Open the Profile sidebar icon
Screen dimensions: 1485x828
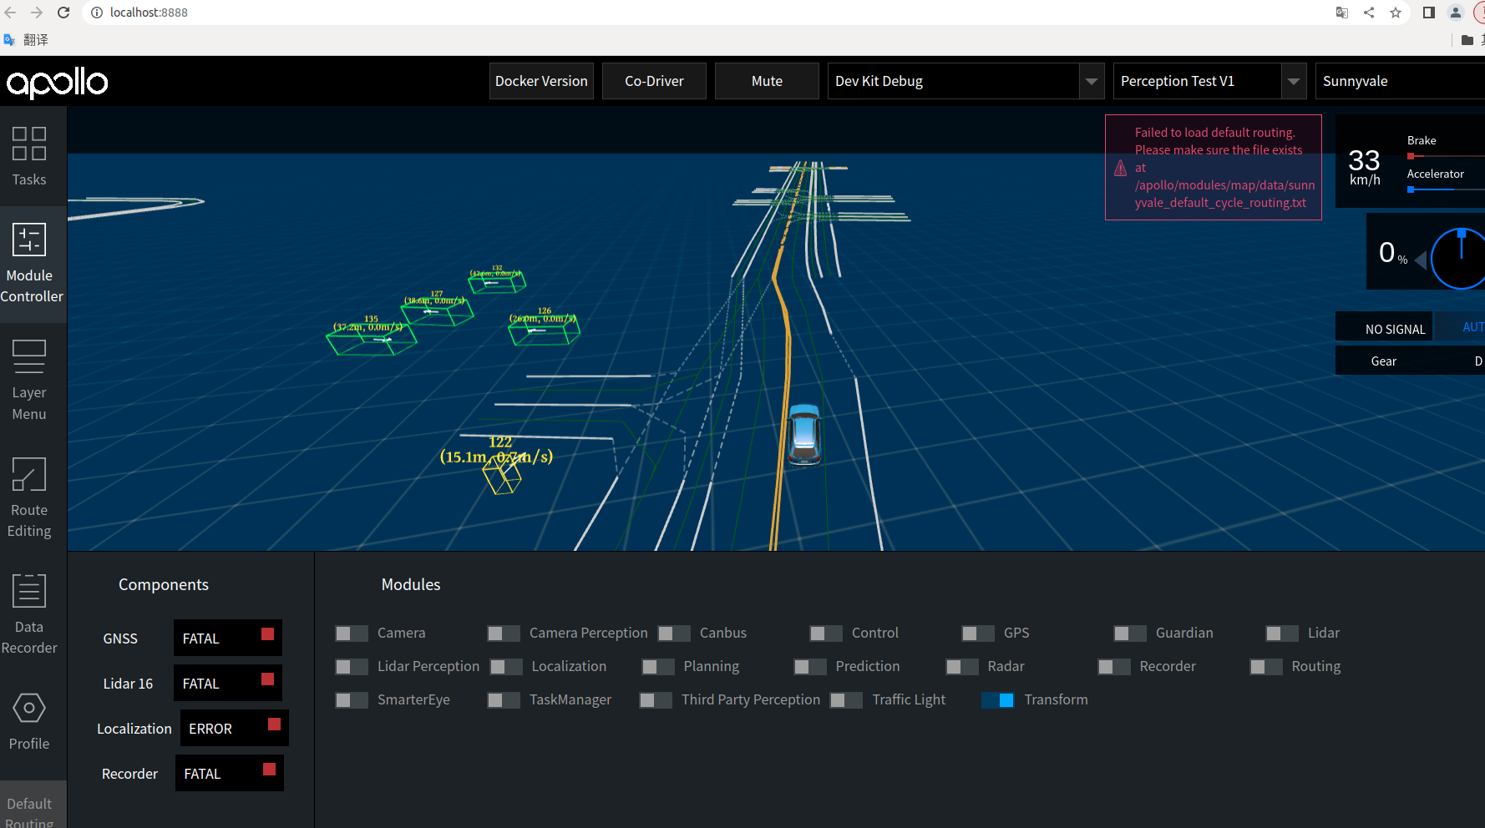(29, 708)
